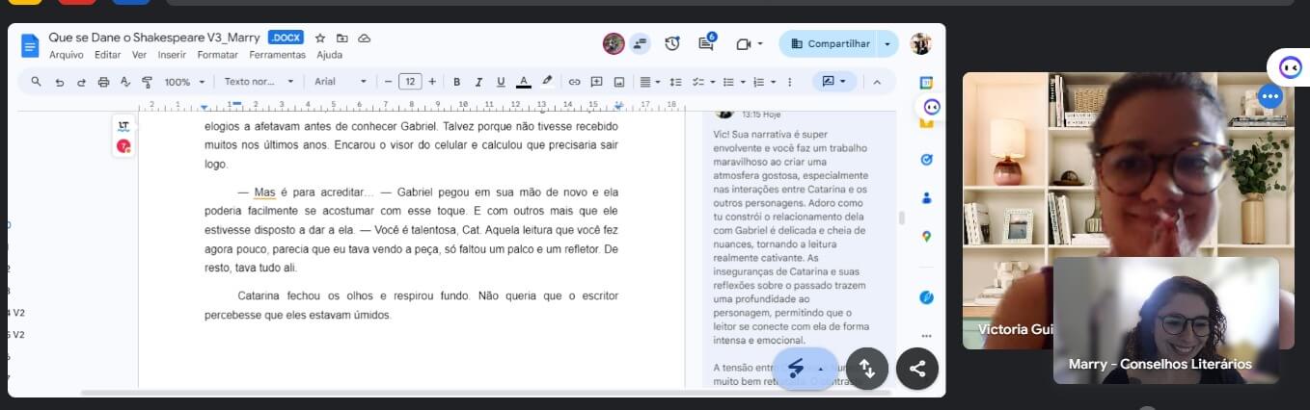
Task: Open the Formatar menu
Action: click(217, 55)
